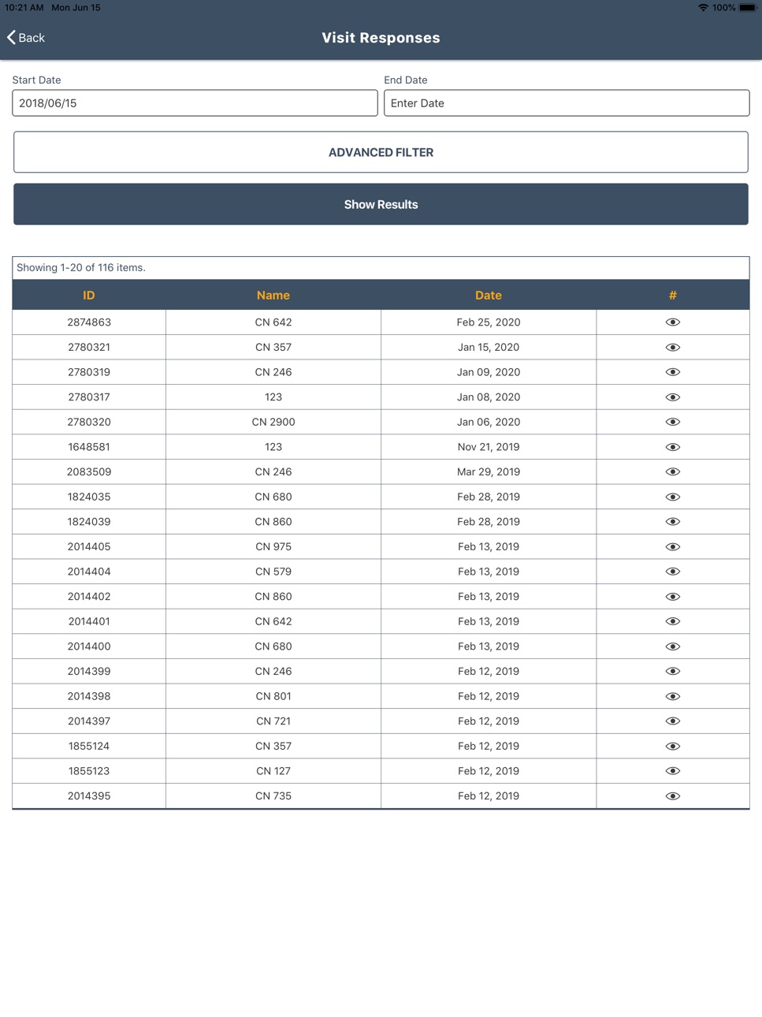View response 2874863 via eye icon
The height and width of the screenshot is (1017, 762).
[672, 322]
